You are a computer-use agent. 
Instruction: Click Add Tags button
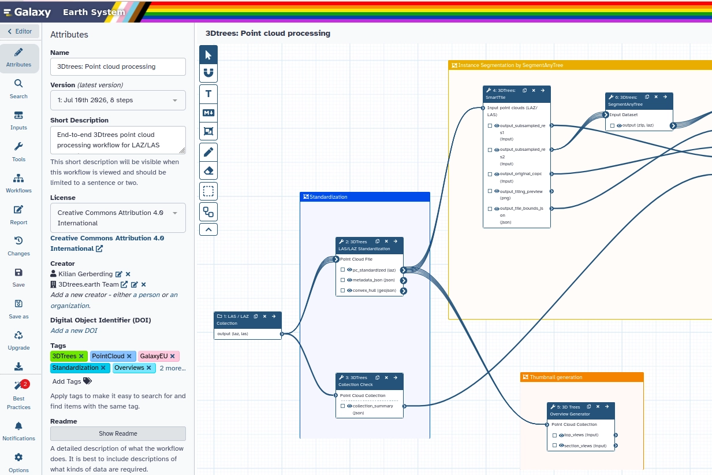pyautogui.click(x=72, y=381)
